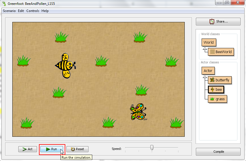Click grass tuft right of the bee
The height and width of the screenshot is (161, 246).
point(102,61)
